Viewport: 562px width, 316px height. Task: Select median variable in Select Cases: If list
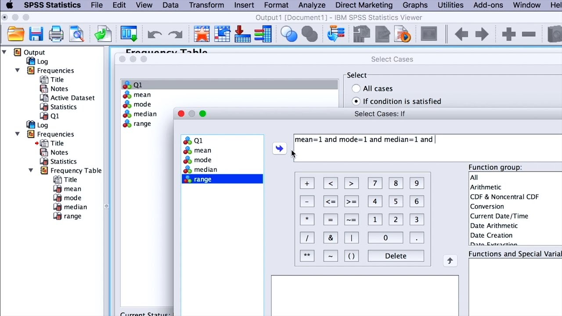coord(222,169)
